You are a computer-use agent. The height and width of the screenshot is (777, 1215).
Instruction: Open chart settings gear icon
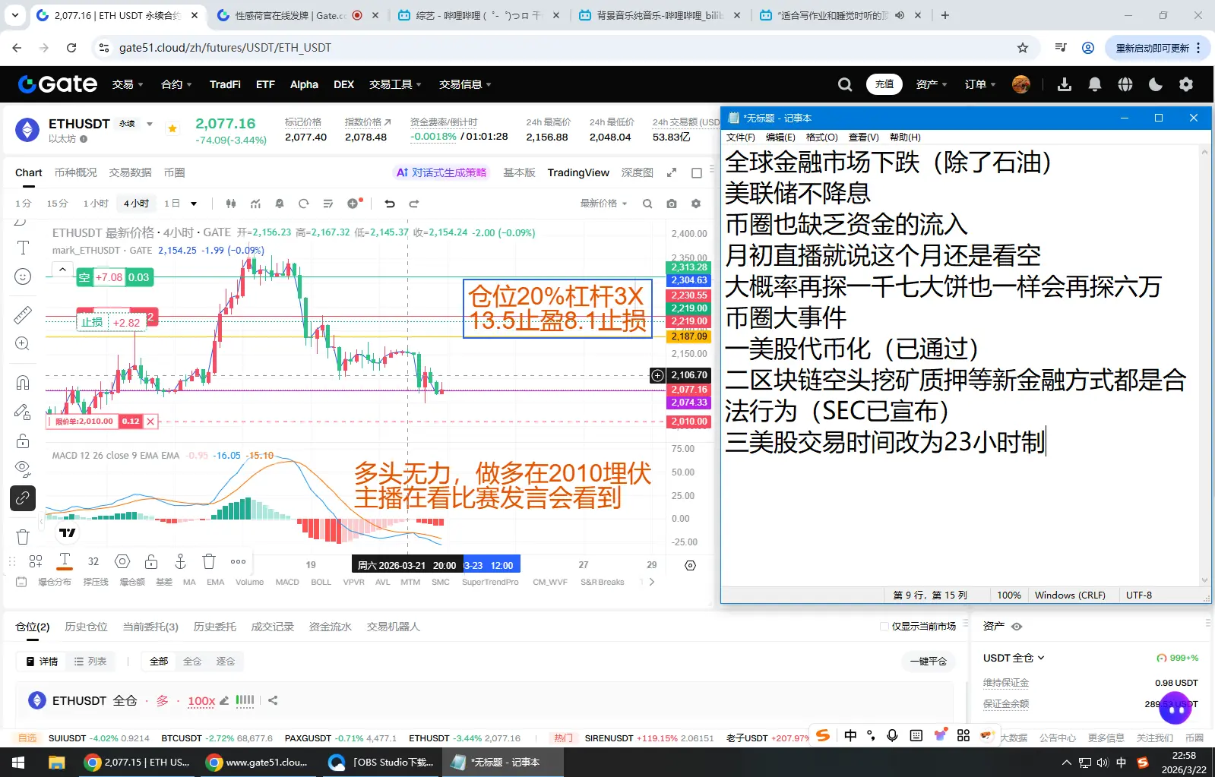point(696,204)
